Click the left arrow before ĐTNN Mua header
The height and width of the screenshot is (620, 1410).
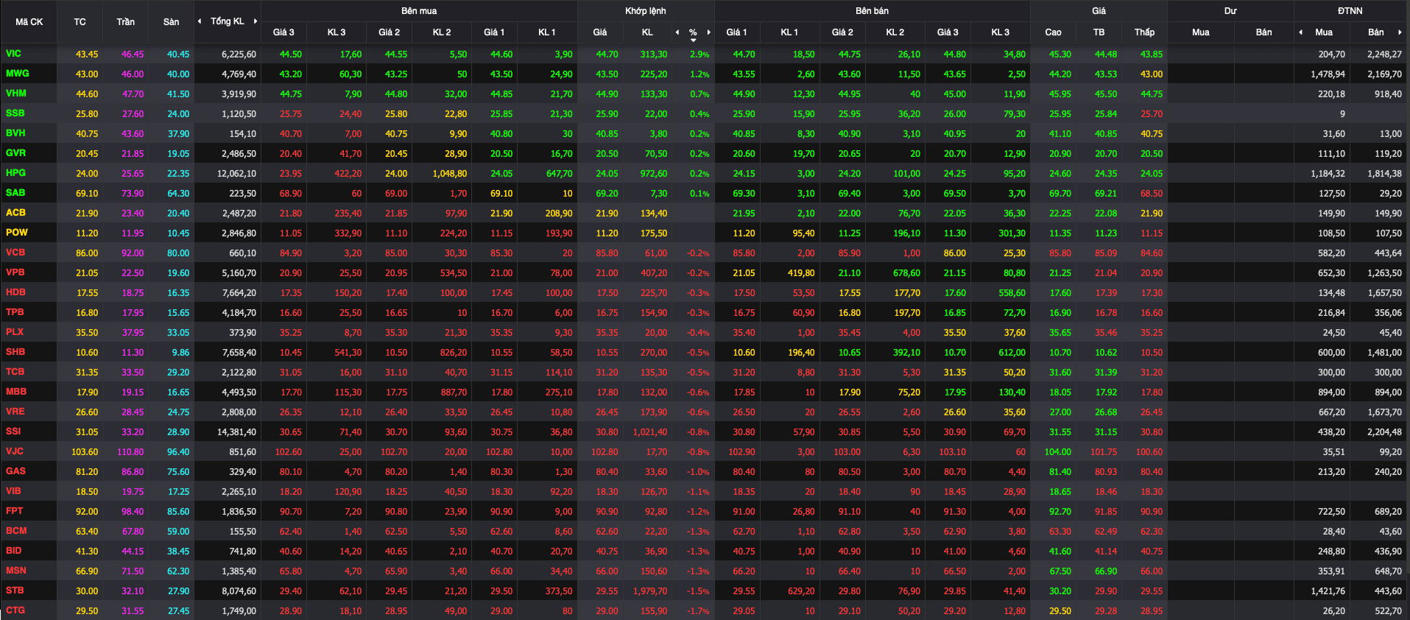tap(1301, 32)
